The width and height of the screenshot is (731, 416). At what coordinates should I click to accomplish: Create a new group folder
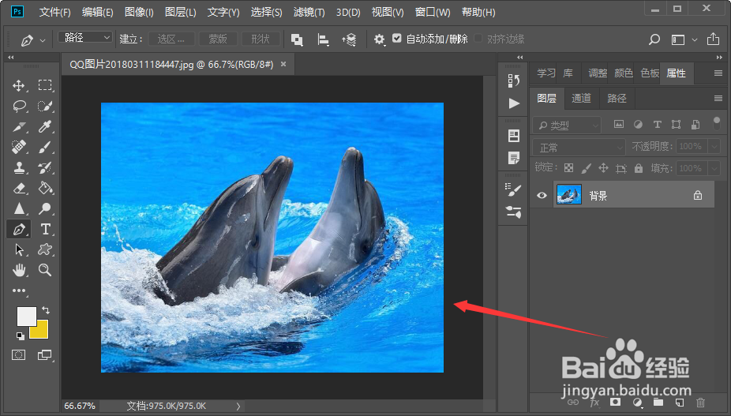coord(658,402)
